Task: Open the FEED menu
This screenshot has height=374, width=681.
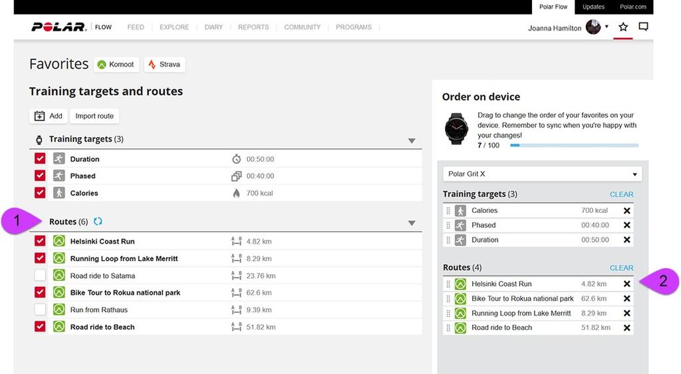Action: [136, 27]
